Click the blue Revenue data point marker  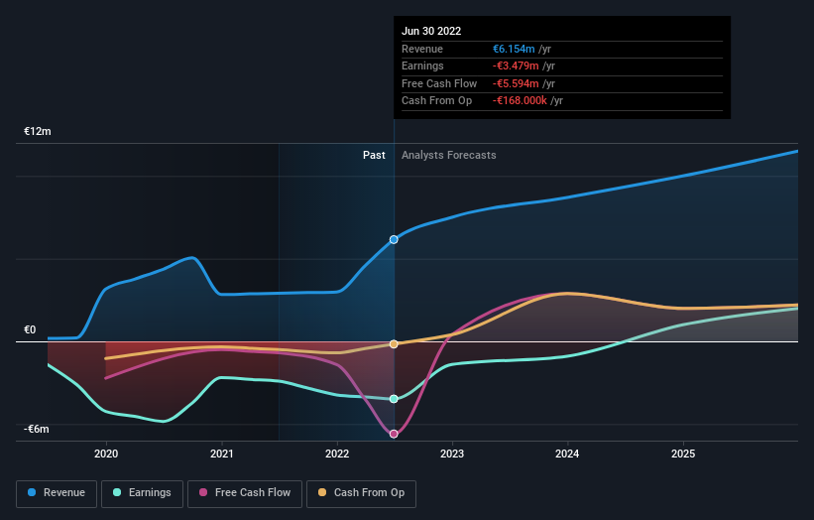394,239
